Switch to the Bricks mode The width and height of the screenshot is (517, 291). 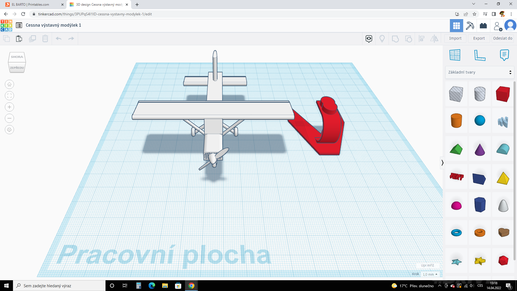coord(483,26)
